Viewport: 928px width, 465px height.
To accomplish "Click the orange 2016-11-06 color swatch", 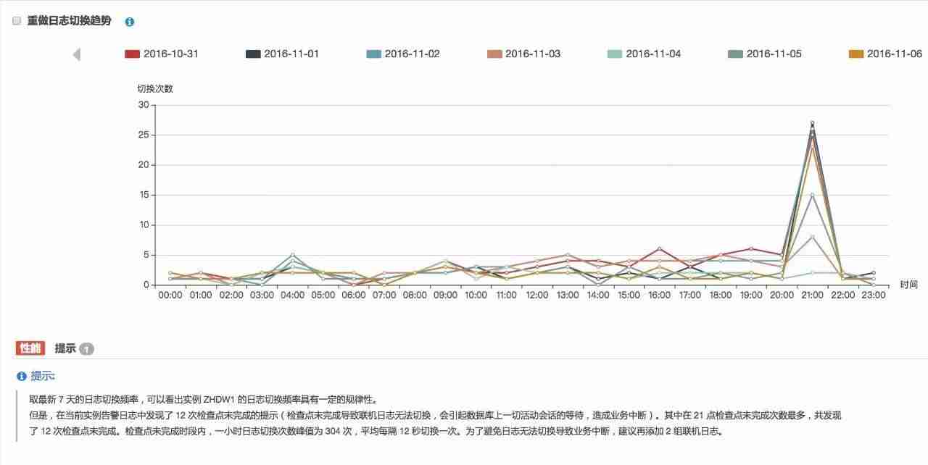I will [858, 53].
